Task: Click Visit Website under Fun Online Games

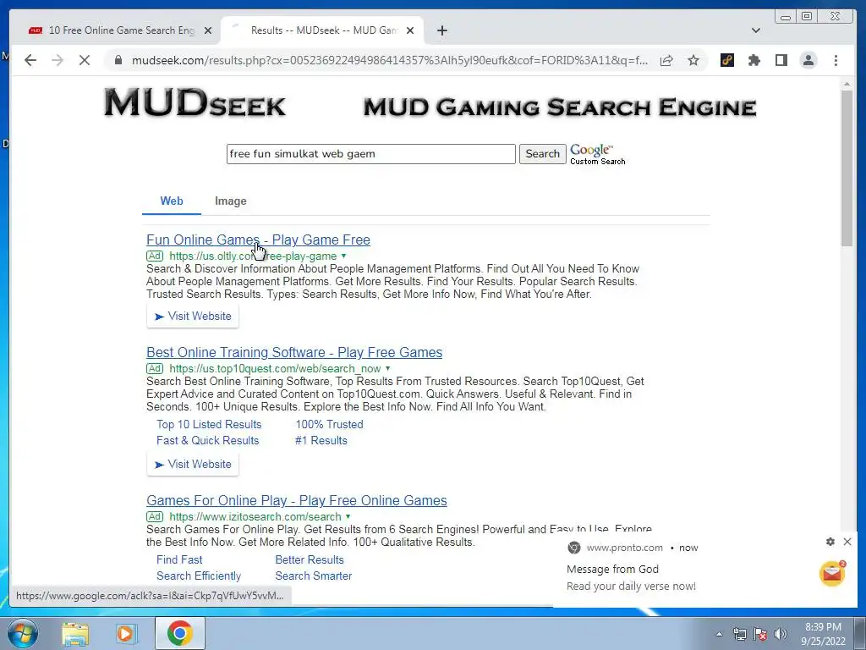Action: pos(193,317)
